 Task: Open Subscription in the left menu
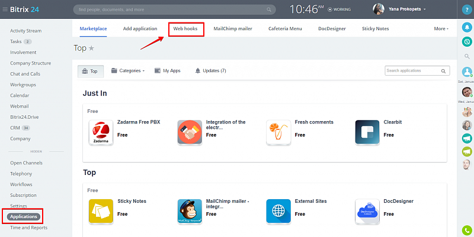coord(23,195)
